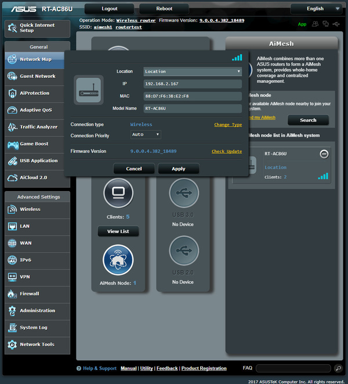Click the Firmware Version value 9.0.0.4.382_18489 in dialog
348x384 pixels.
153,152
